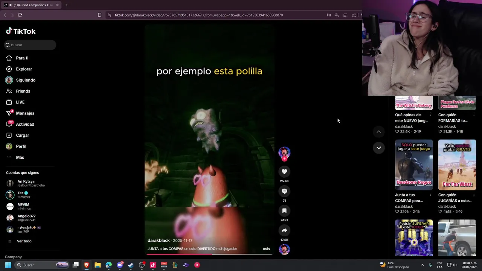Open options for FORMARÍAS video
Image resolution: width=482 pixels, height=271 pixels.
474,115
